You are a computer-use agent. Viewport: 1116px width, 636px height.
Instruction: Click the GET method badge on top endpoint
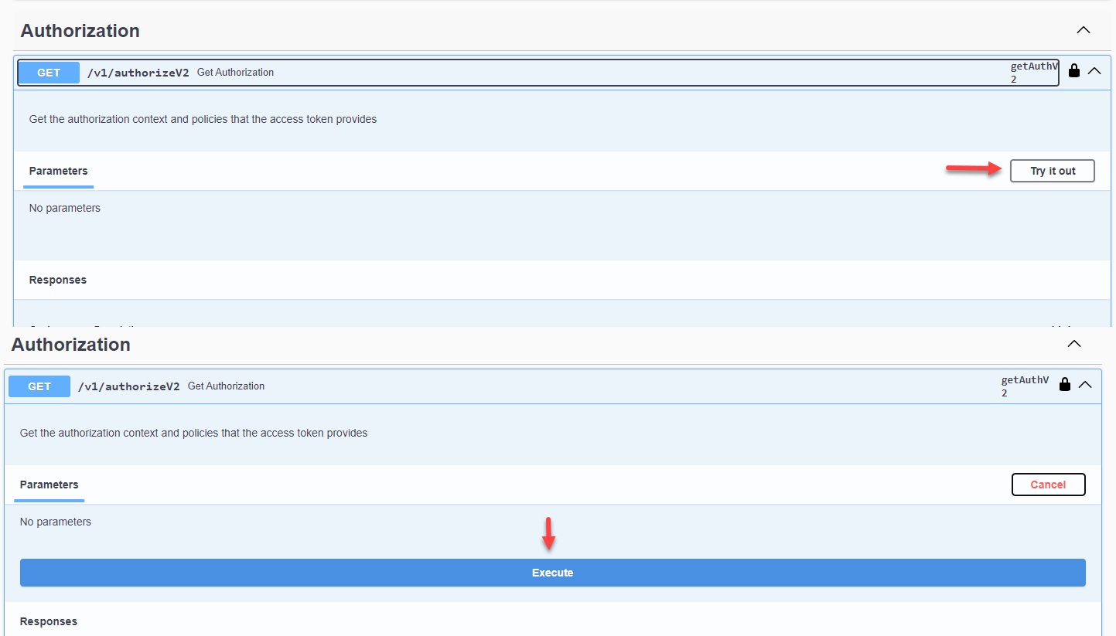pos(48,72)
